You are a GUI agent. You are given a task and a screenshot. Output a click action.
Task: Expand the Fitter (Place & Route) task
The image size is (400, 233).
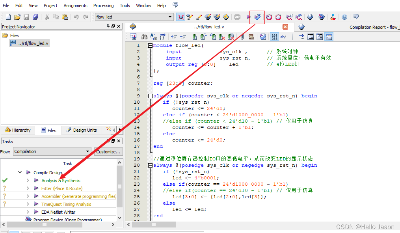pyautogui.click(x=28, y=188)
